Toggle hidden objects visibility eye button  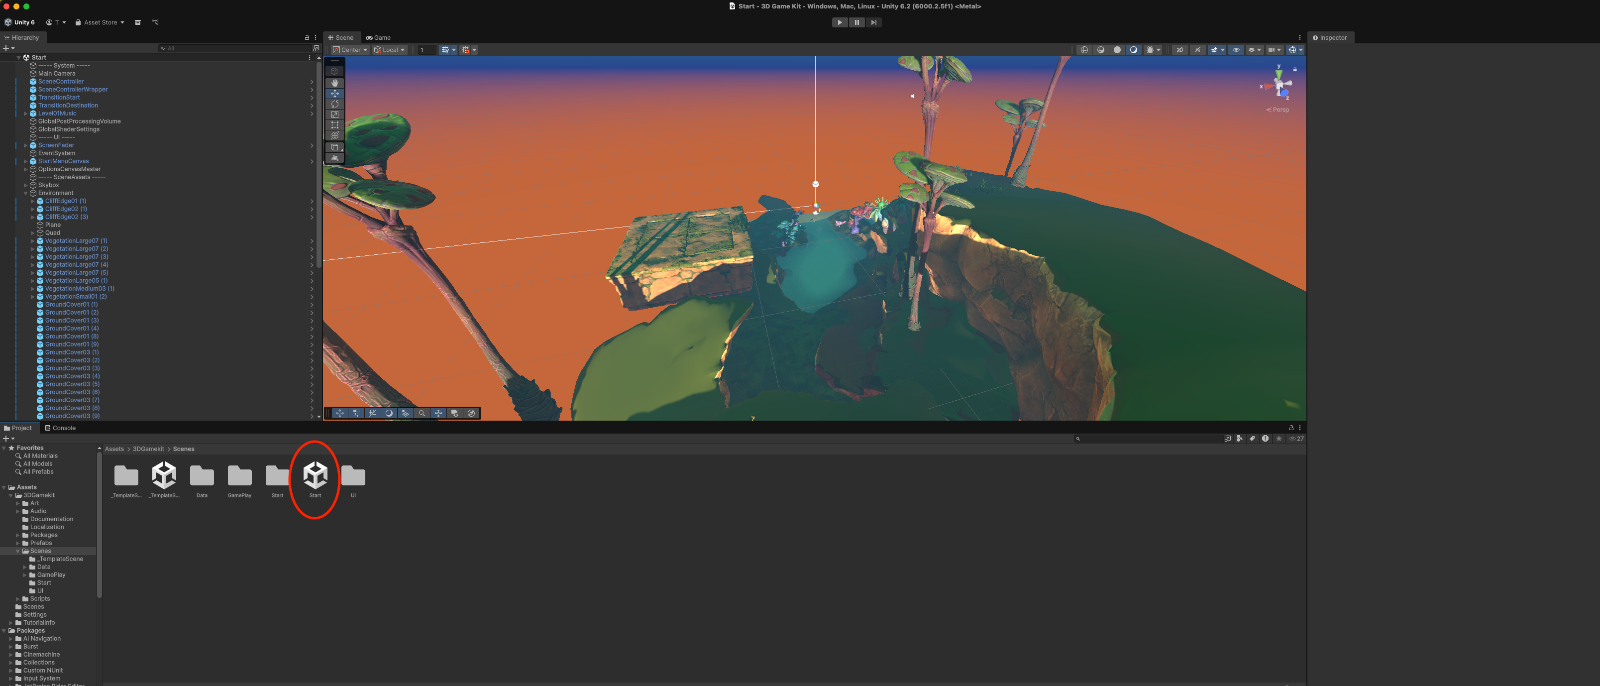click(1236, 50)
